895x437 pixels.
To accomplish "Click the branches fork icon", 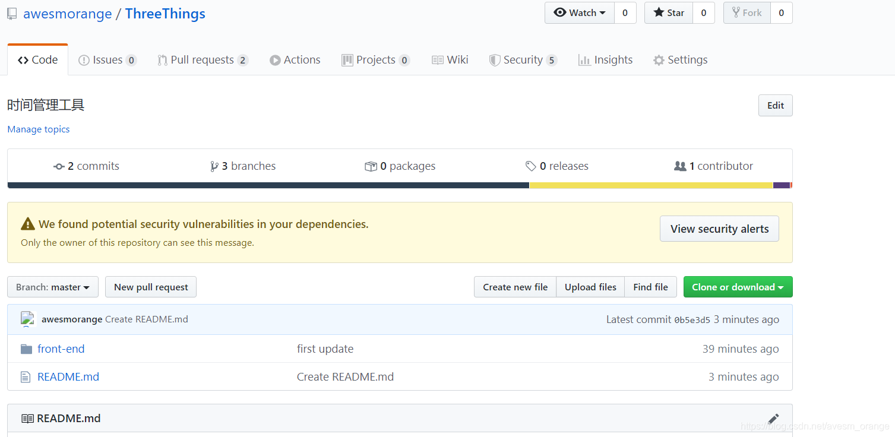I will pos(214,167).
